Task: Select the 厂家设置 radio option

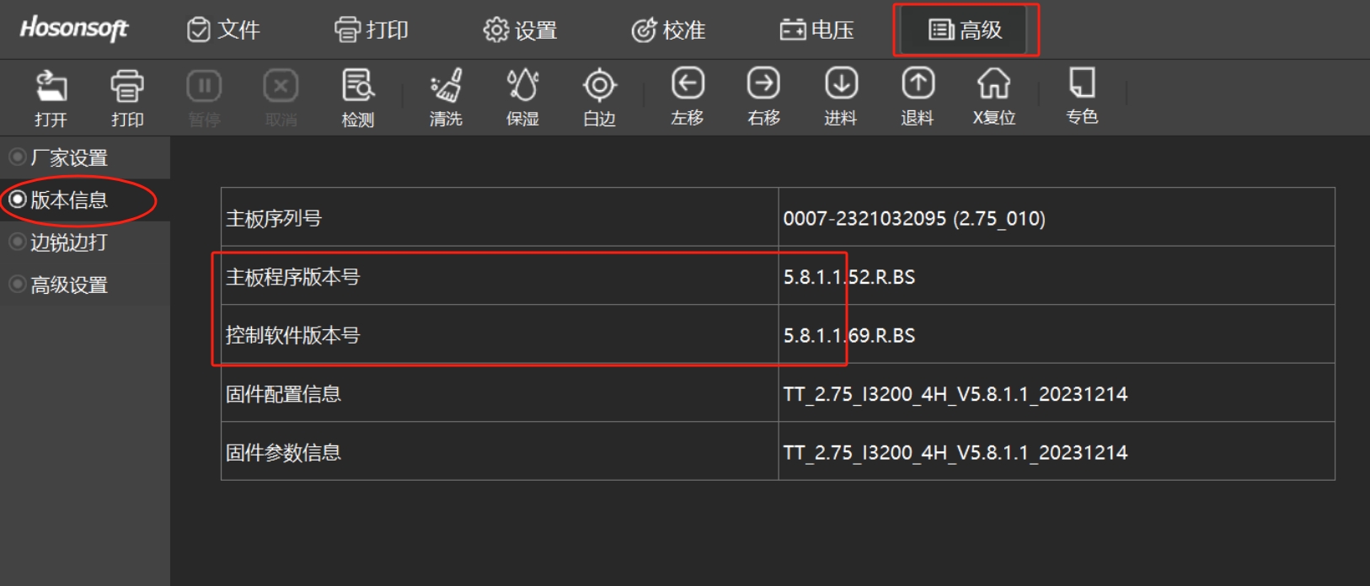Action: point(17,157)
